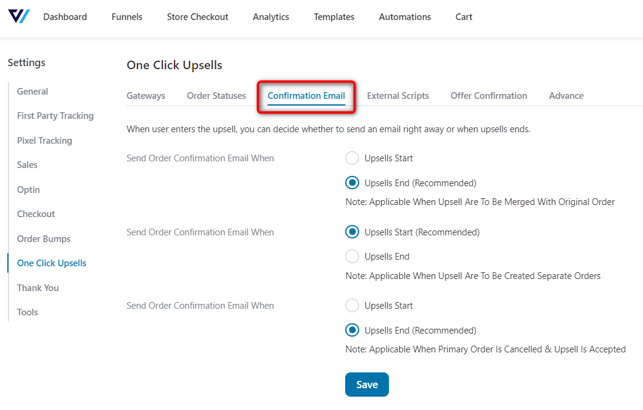Choose Upsells End (Recommended) for cancelled primary order

coord(352,330)
